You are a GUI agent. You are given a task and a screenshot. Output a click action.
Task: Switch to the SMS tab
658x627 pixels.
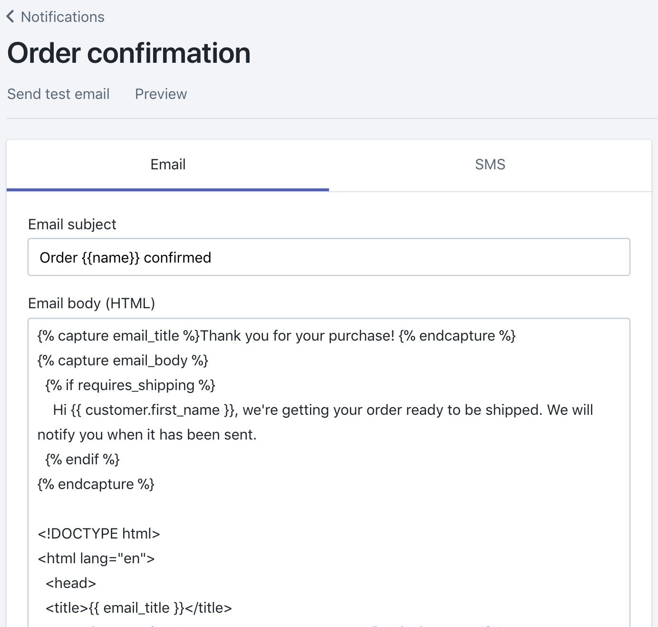point(490,165)
